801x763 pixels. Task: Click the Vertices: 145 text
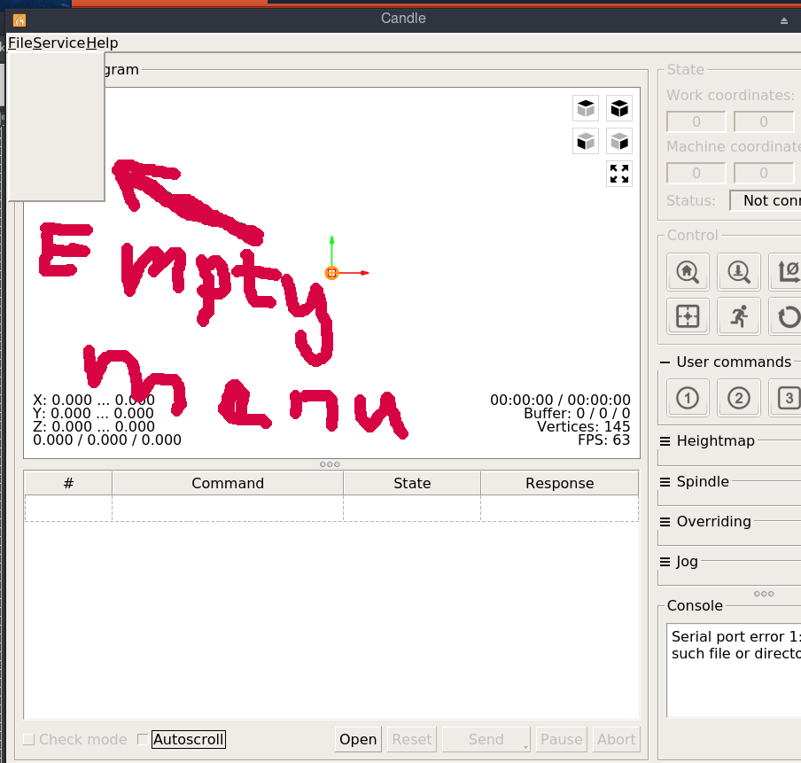tap(583, 427)
